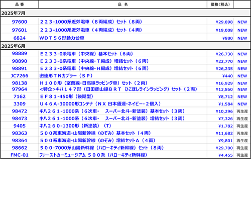Viewport: 251px width, 214px height.
Task: Click the ¥9,801 price
Action: [225, 141]
